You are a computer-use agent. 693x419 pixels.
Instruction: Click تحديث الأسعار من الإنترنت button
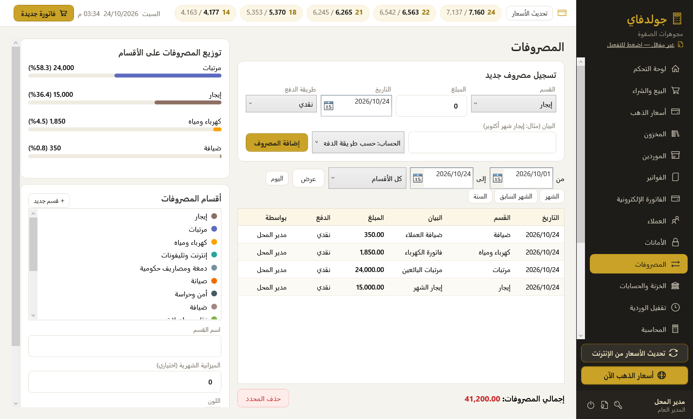(635, 353)
